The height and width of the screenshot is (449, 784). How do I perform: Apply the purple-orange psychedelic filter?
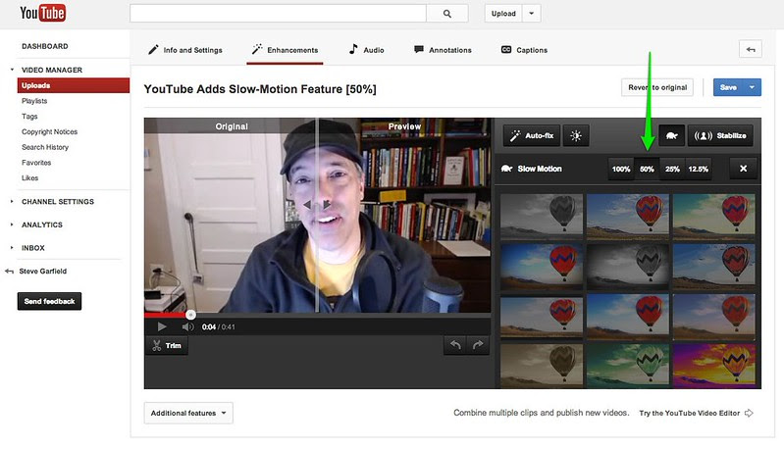[714, 365]
